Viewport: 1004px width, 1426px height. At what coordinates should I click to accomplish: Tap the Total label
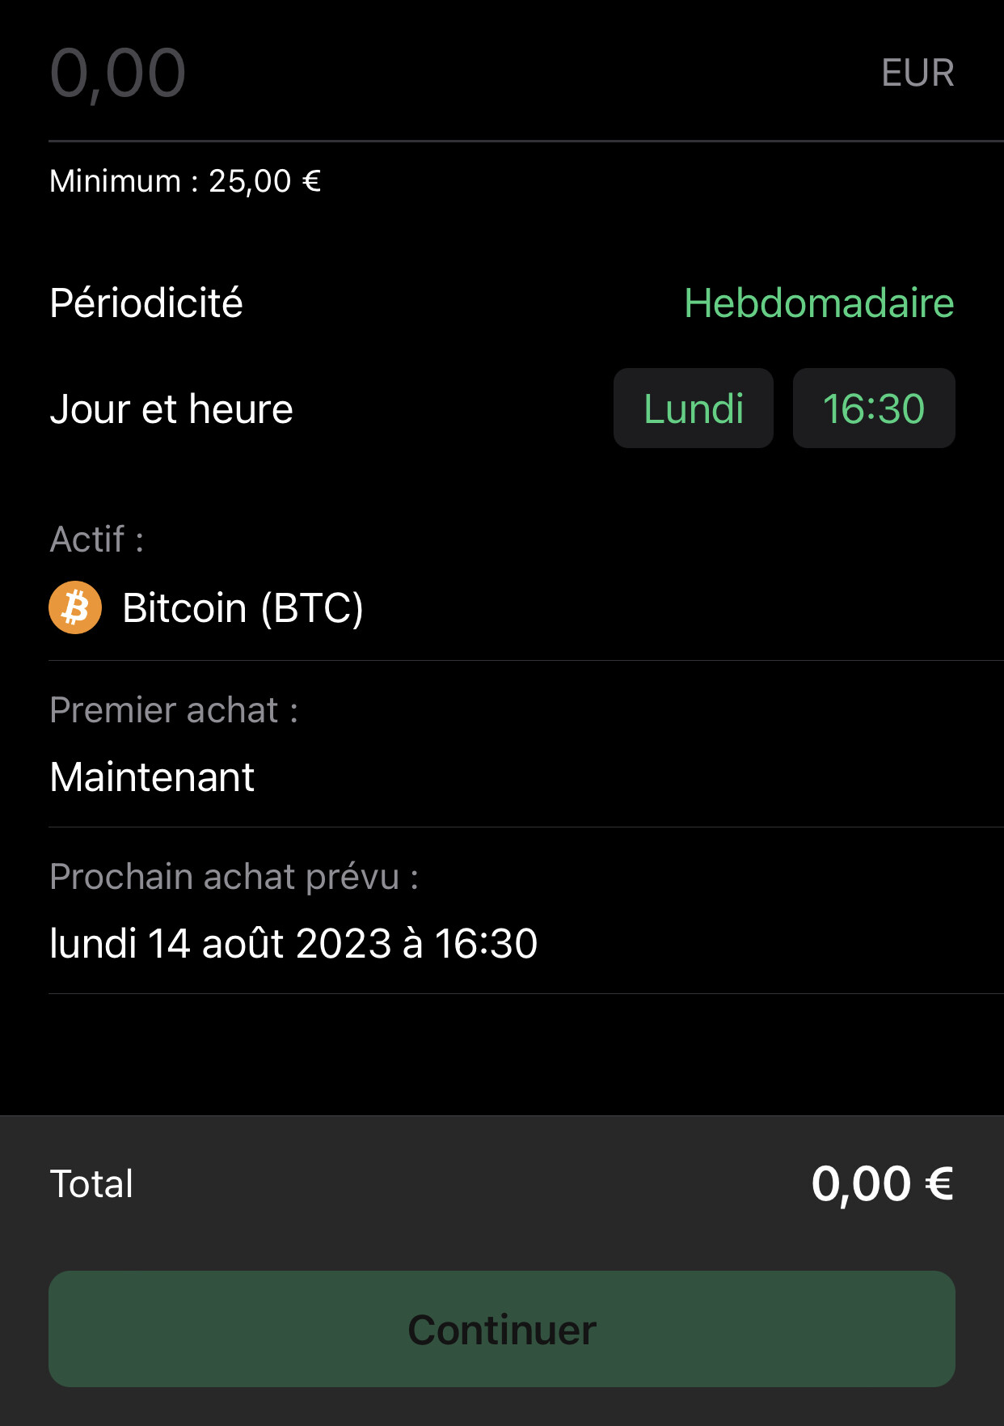point(91,1183)
